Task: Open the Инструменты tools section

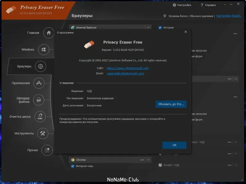Action: (43, 133)
